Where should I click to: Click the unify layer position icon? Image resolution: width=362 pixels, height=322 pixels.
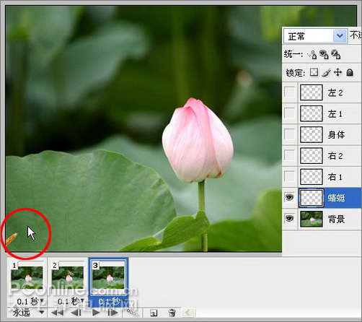(312, 55)
